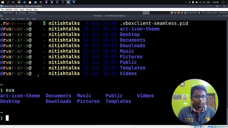Open File Explorer from the Windows taskbar

[x=19, y=2]
